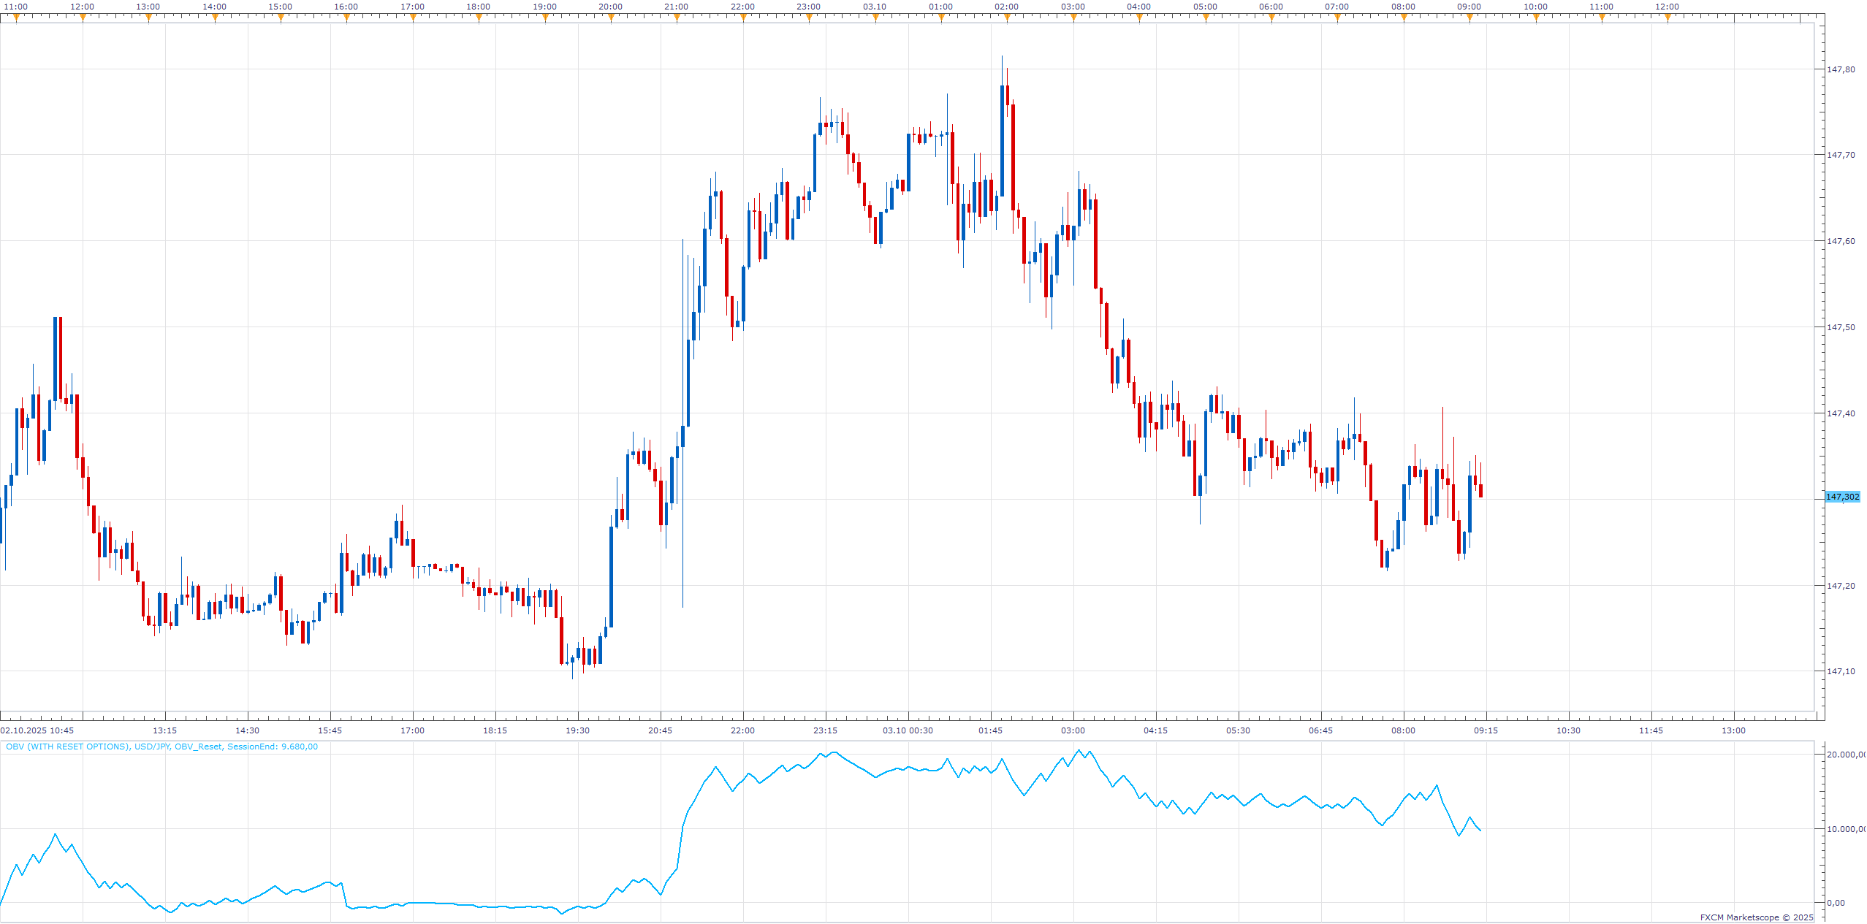The image size is (1867, 924).
Task: Click the OBV (WITH RESET OPTIONS) indicator title
Action: point(68,747)
